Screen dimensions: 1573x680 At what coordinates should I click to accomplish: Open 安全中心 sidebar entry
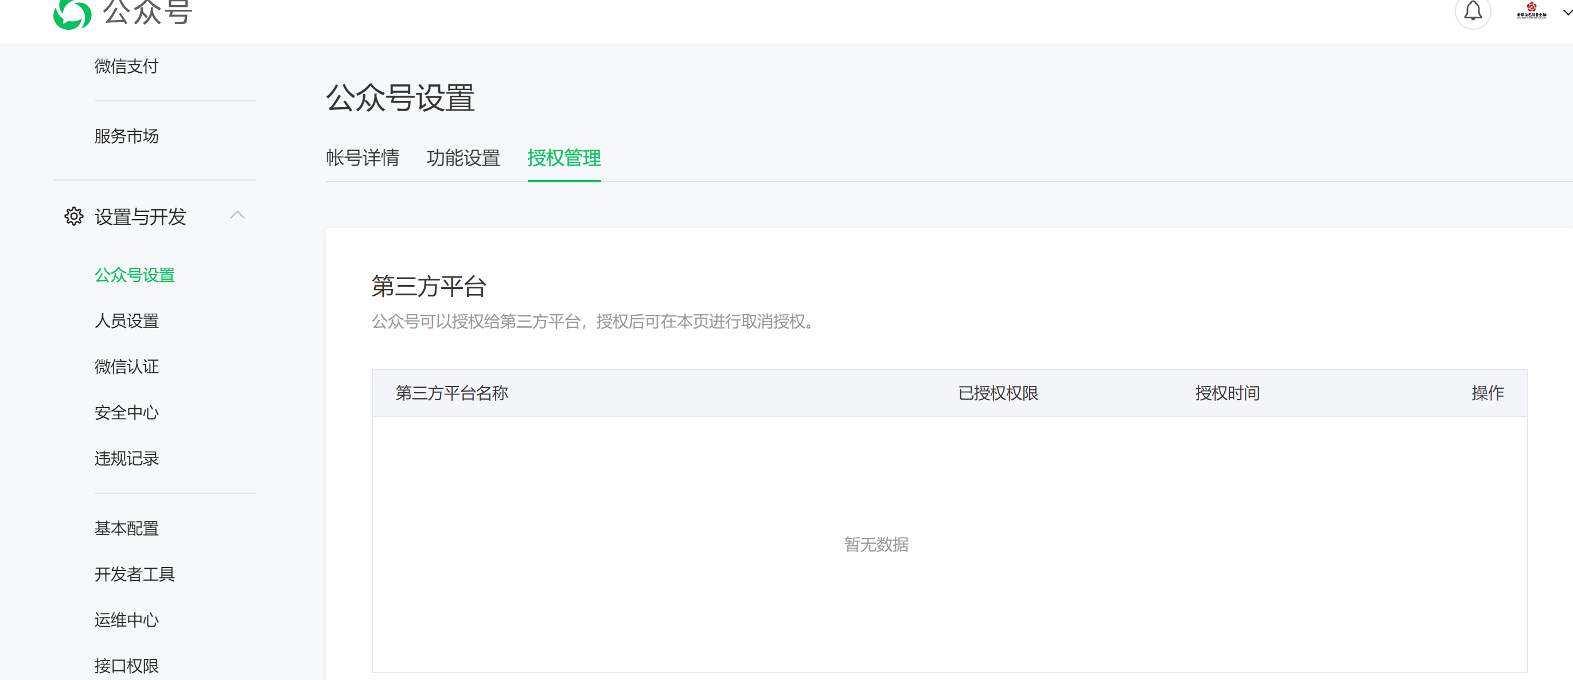(126, 413)
